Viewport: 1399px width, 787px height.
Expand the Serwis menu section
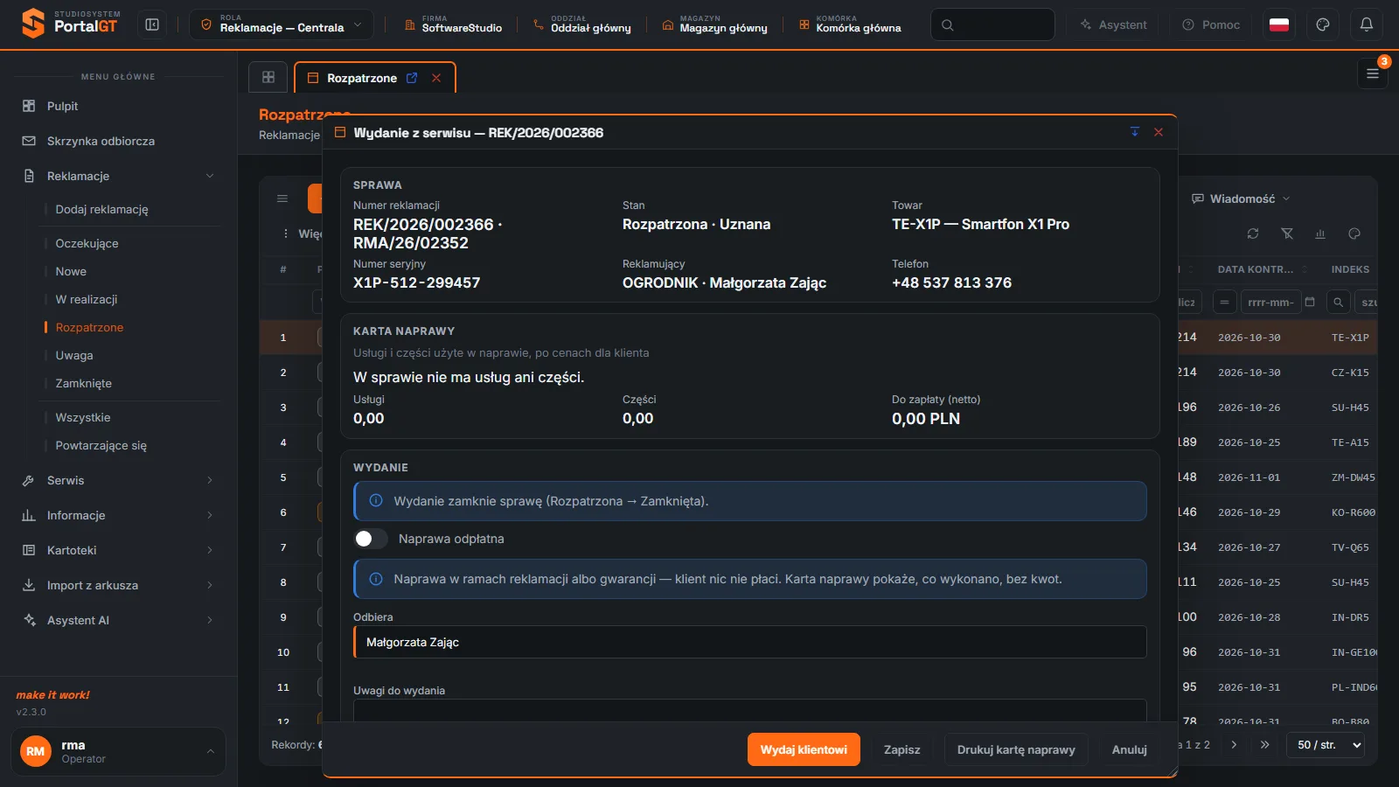118,480
